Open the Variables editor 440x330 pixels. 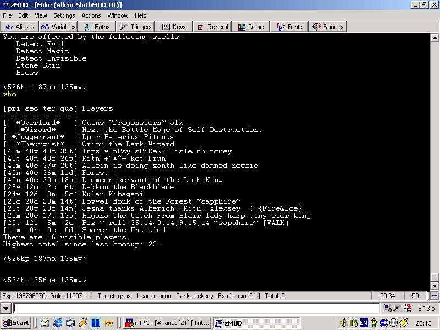[58, 27]
